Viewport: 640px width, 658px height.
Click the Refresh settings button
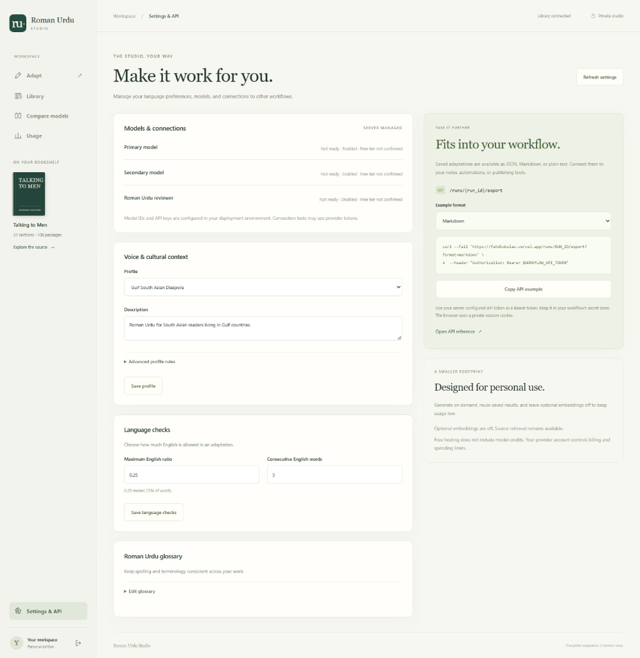click(600, 77)
